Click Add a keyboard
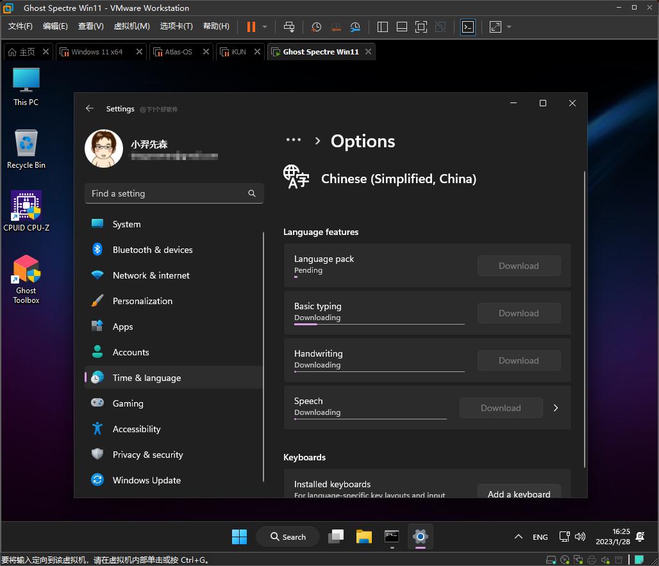659x566 pixels. pos(519,493)
